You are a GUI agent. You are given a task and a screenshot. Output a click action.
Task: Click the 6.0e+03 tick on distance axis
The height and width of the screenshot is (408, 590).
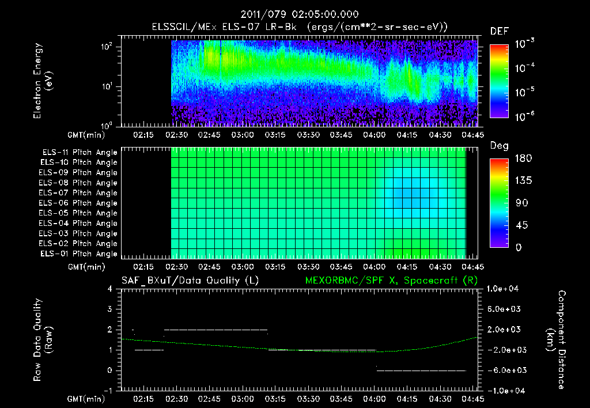pos(504,309)
